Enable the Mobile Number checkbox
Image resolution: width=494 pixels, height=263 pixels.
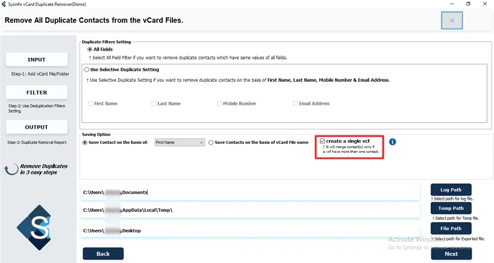pos(219,104)
